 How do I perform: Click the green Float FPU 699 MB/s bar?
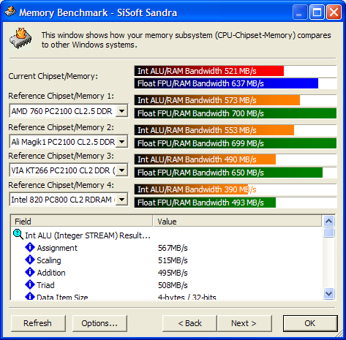(x=236, y=143)
